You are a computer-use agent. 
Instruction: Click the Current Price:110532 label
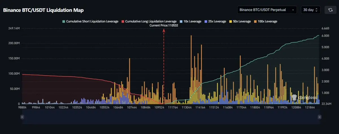[x=164, y=25]
